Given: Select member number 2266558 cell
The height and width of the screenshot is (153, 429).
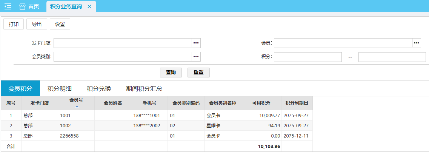Looking at the screenshot, I should [x=76, y=136].
